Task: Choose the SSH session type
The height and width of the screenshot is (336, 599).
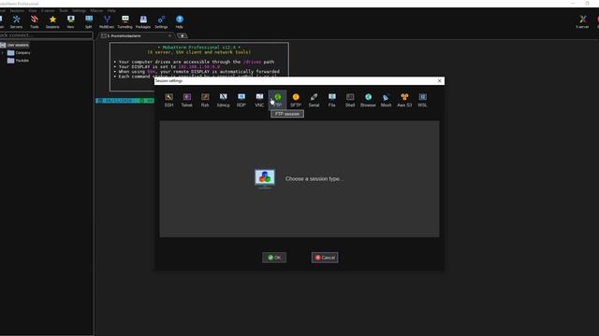Action: pos(168,100)
